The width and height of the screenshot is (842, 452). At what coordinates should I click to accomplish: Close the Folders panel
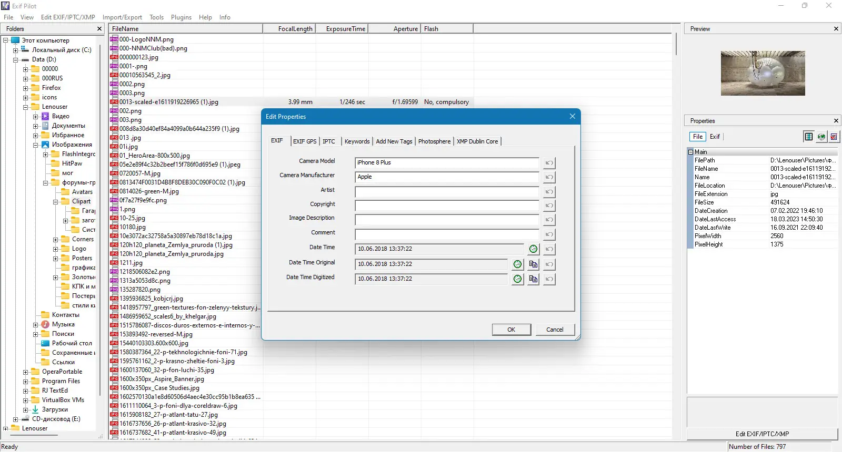99,29
